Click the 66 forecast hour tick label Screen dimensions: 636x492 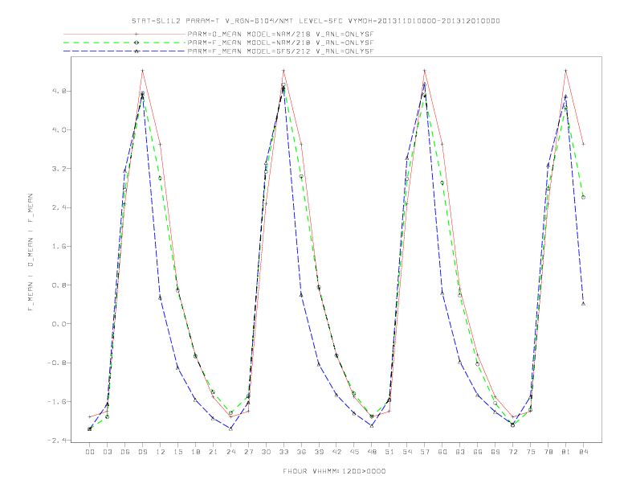tap(478, 452)
